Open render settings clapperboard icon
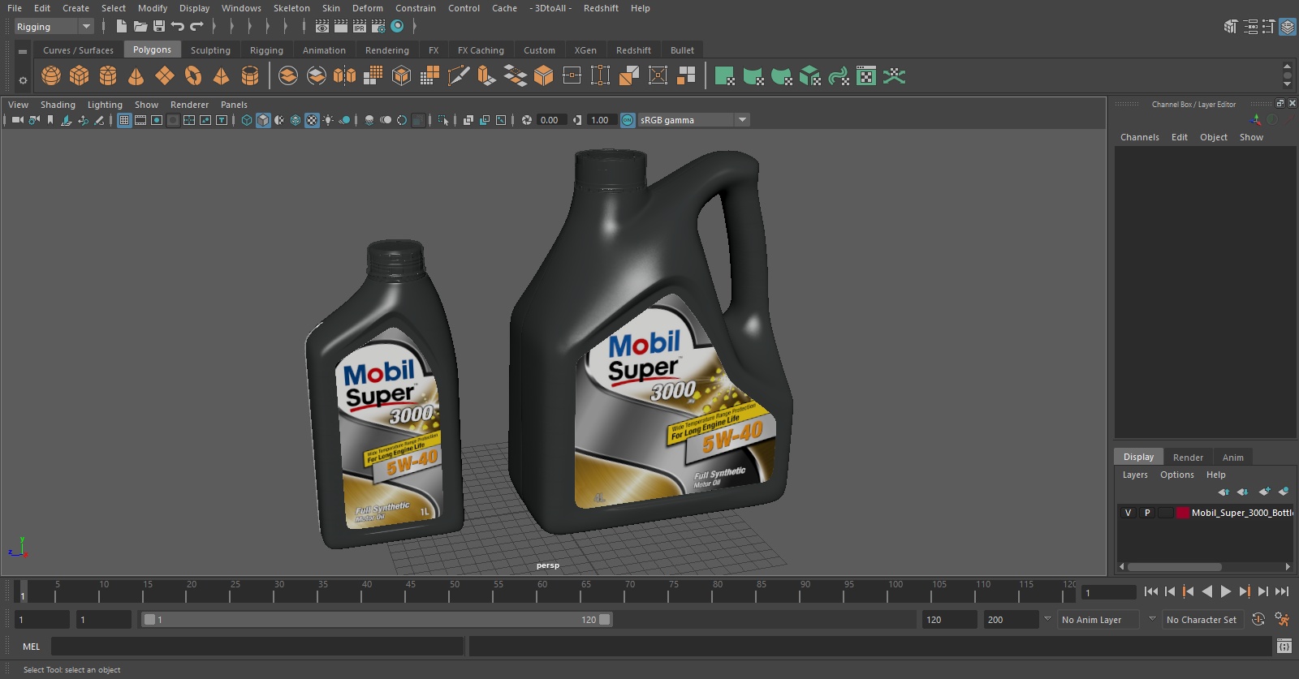1299x679 pixels. pos(378,27)
